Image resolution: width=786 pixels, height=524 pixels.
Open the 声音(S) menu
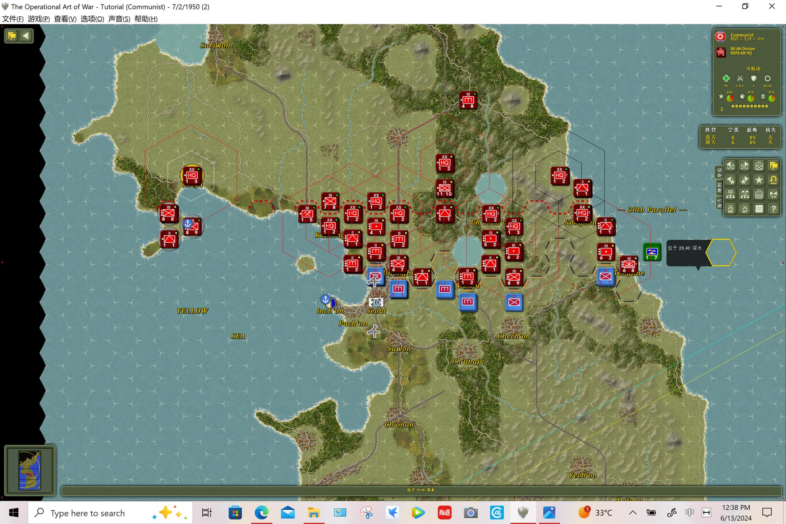(119, 19)
